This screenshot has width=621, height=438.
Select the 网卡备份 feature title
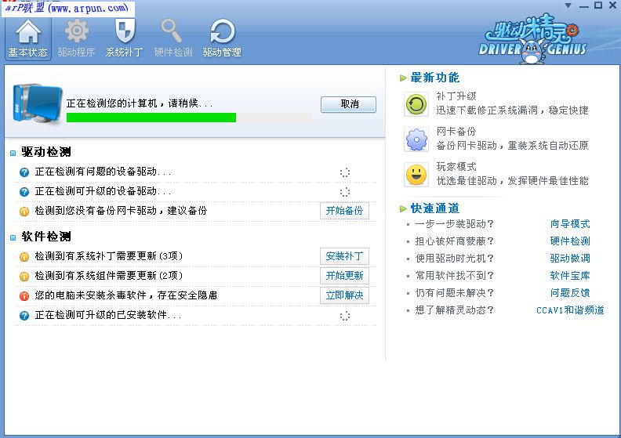(456, 132)
